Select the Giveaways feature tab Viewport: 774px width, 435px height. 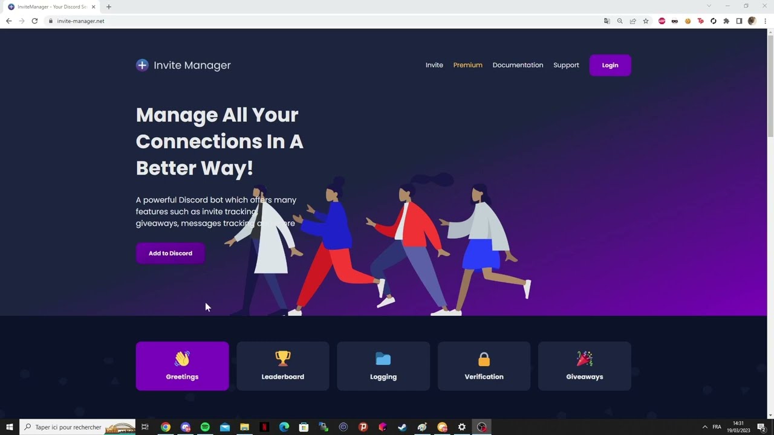585,366
